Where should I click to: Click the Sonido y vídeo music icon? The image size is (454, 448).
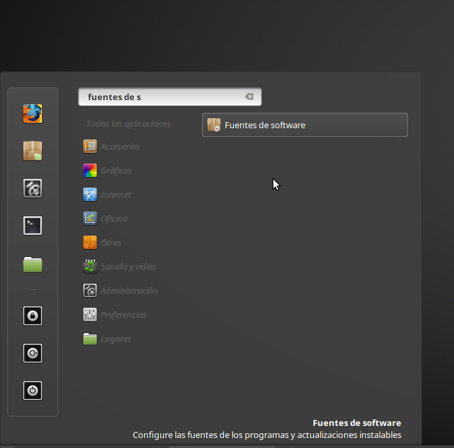(x=90, y=266)
